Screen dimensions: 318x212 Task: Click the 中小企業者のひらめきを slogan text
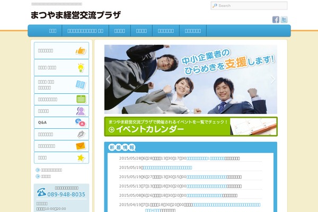click(x=205, y=61)
